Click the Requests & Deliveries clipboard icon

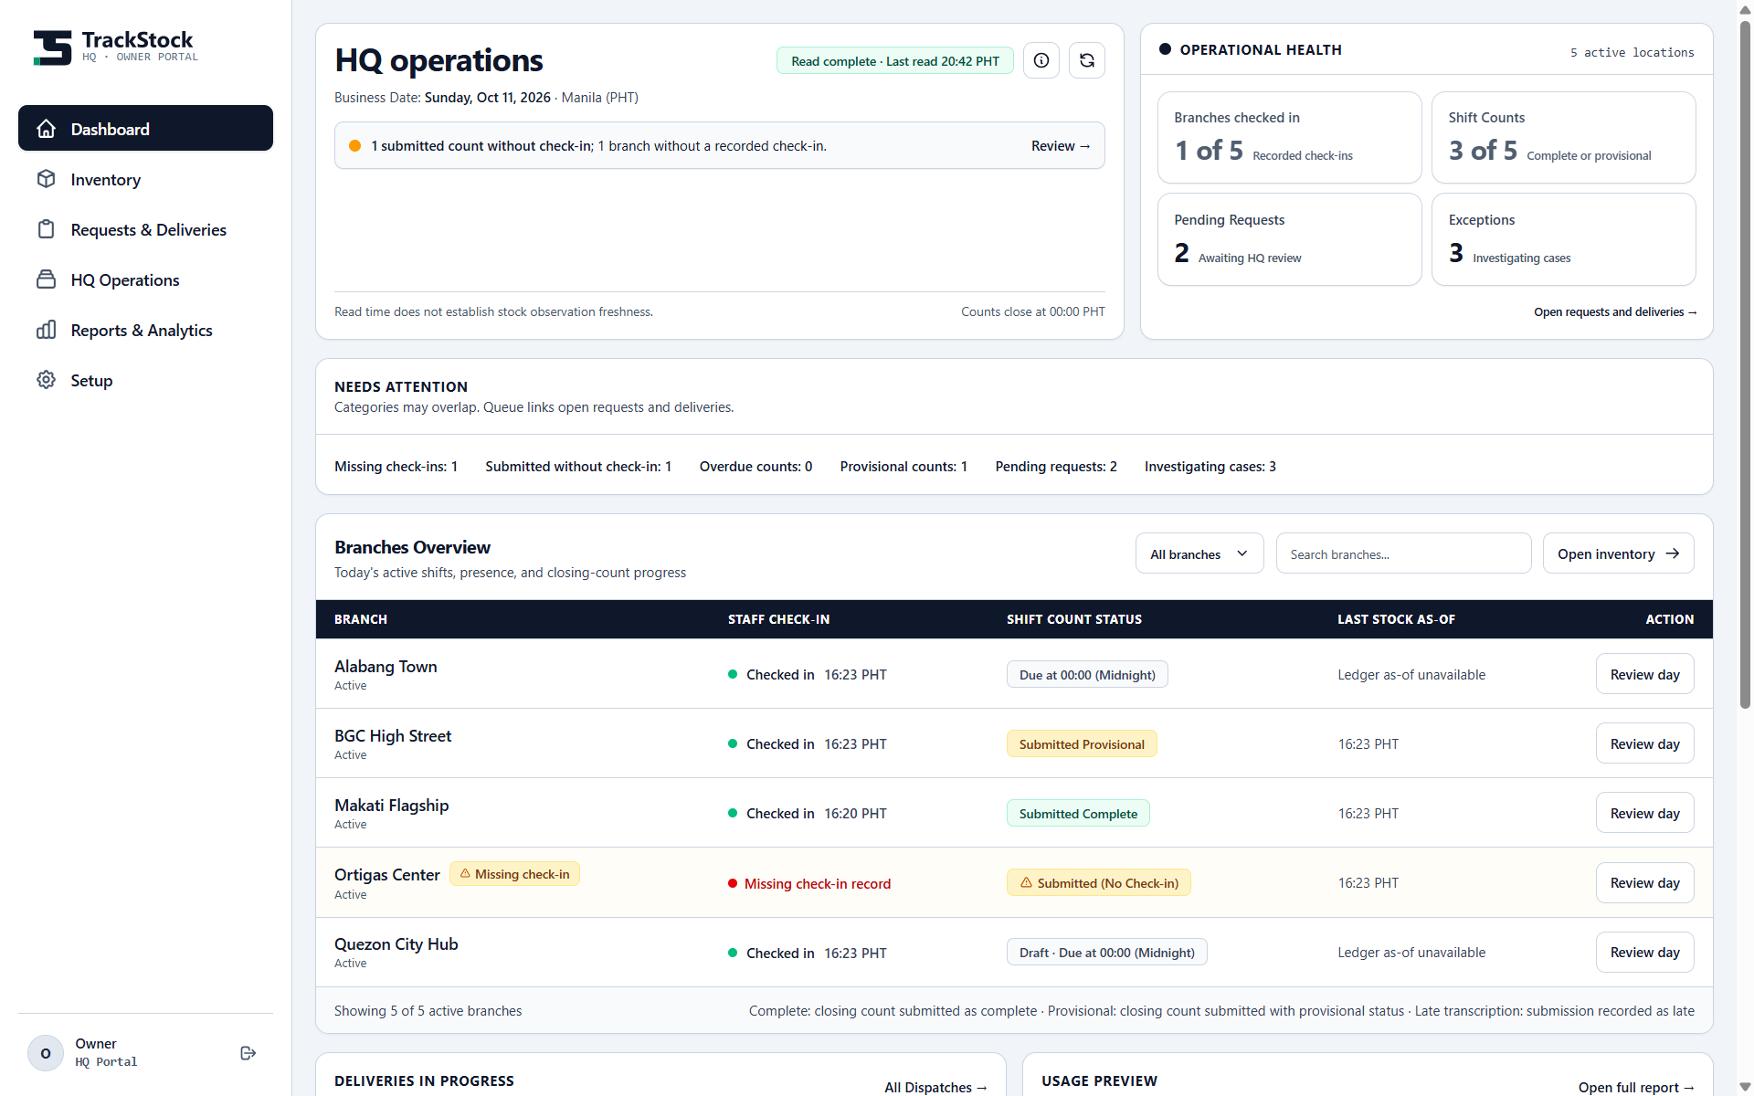[47, 229]
